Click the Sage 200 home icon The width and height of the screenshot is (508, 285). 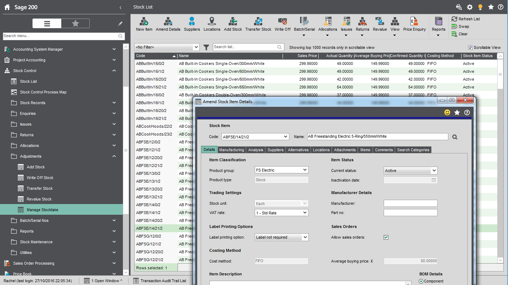tap(7, 7)
